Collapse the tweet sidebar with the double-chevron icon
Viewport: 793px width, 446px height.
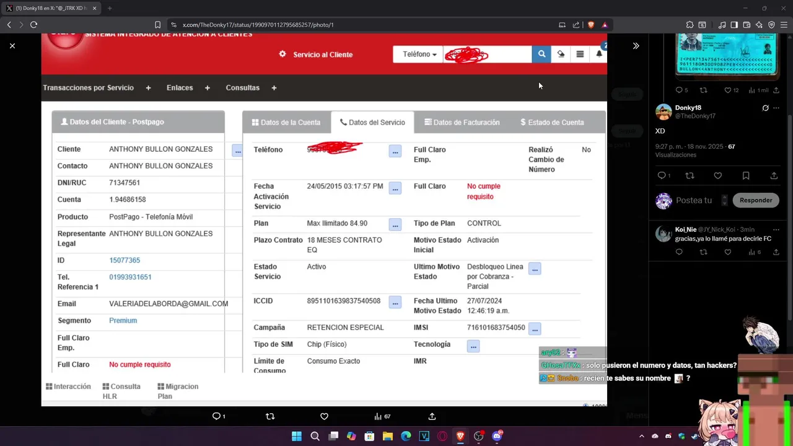pyautogui.click(x=636, y=46)
